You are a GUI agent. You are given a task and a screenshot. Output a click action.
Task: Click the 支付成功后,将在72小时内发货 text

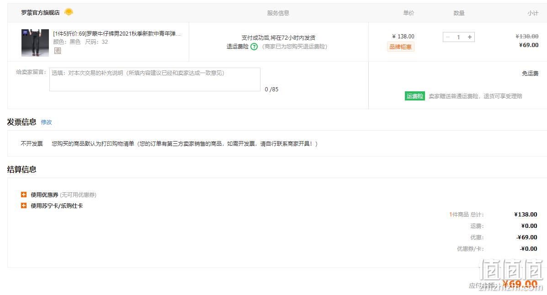pyautogui.click(x=278, y=37)
